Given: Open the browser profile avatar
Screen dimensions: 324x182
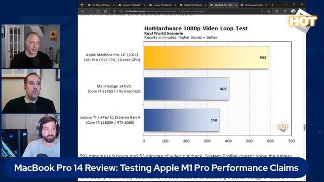Looking at the screenshot, I should coord(293,11).
